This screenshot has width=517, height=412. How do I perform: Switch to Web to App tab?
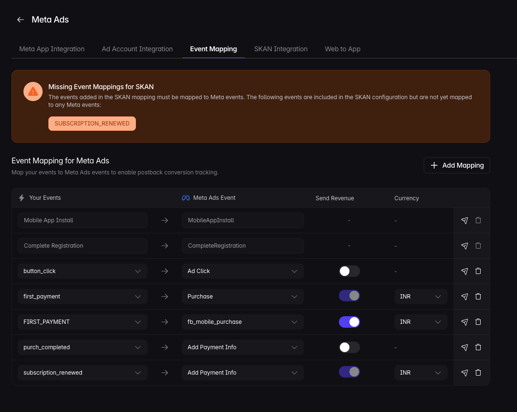click(x=343, y=49)
